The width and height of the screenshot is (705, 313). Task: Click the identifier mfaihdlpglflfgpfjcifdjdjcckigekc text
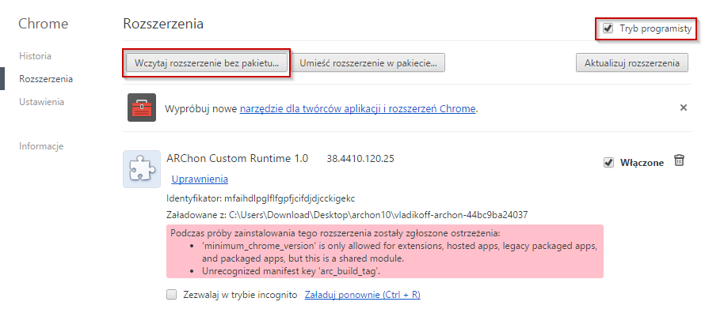pyautogui.click(x=290, y=198)
